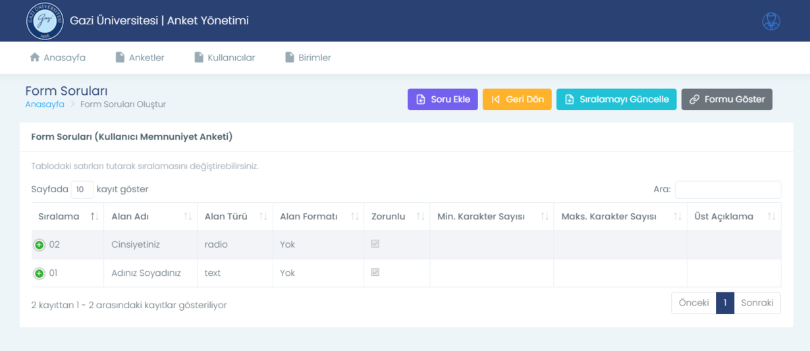810x351 pixels.
Task: Sort by Alan Adı column arrows
Action: tap(188, 217)
